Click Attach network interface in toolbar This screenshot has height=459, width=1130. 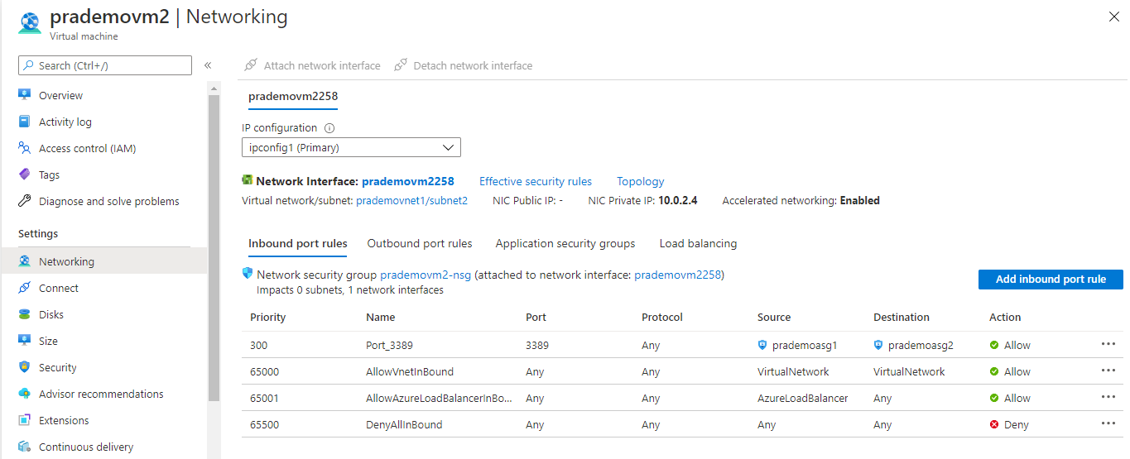313,65
